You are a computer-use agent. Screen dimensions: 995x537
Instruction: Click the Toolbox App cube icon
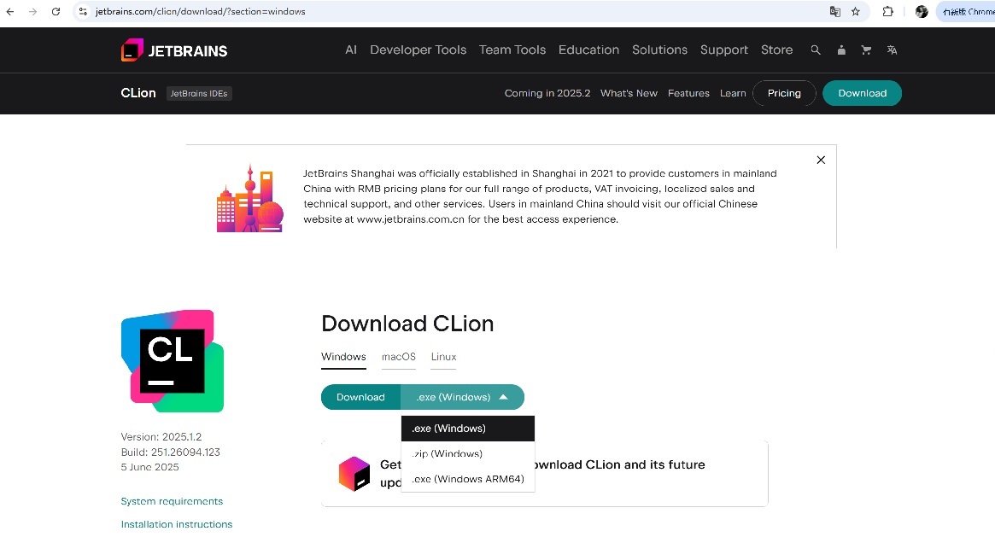click(x=354, y=474)
